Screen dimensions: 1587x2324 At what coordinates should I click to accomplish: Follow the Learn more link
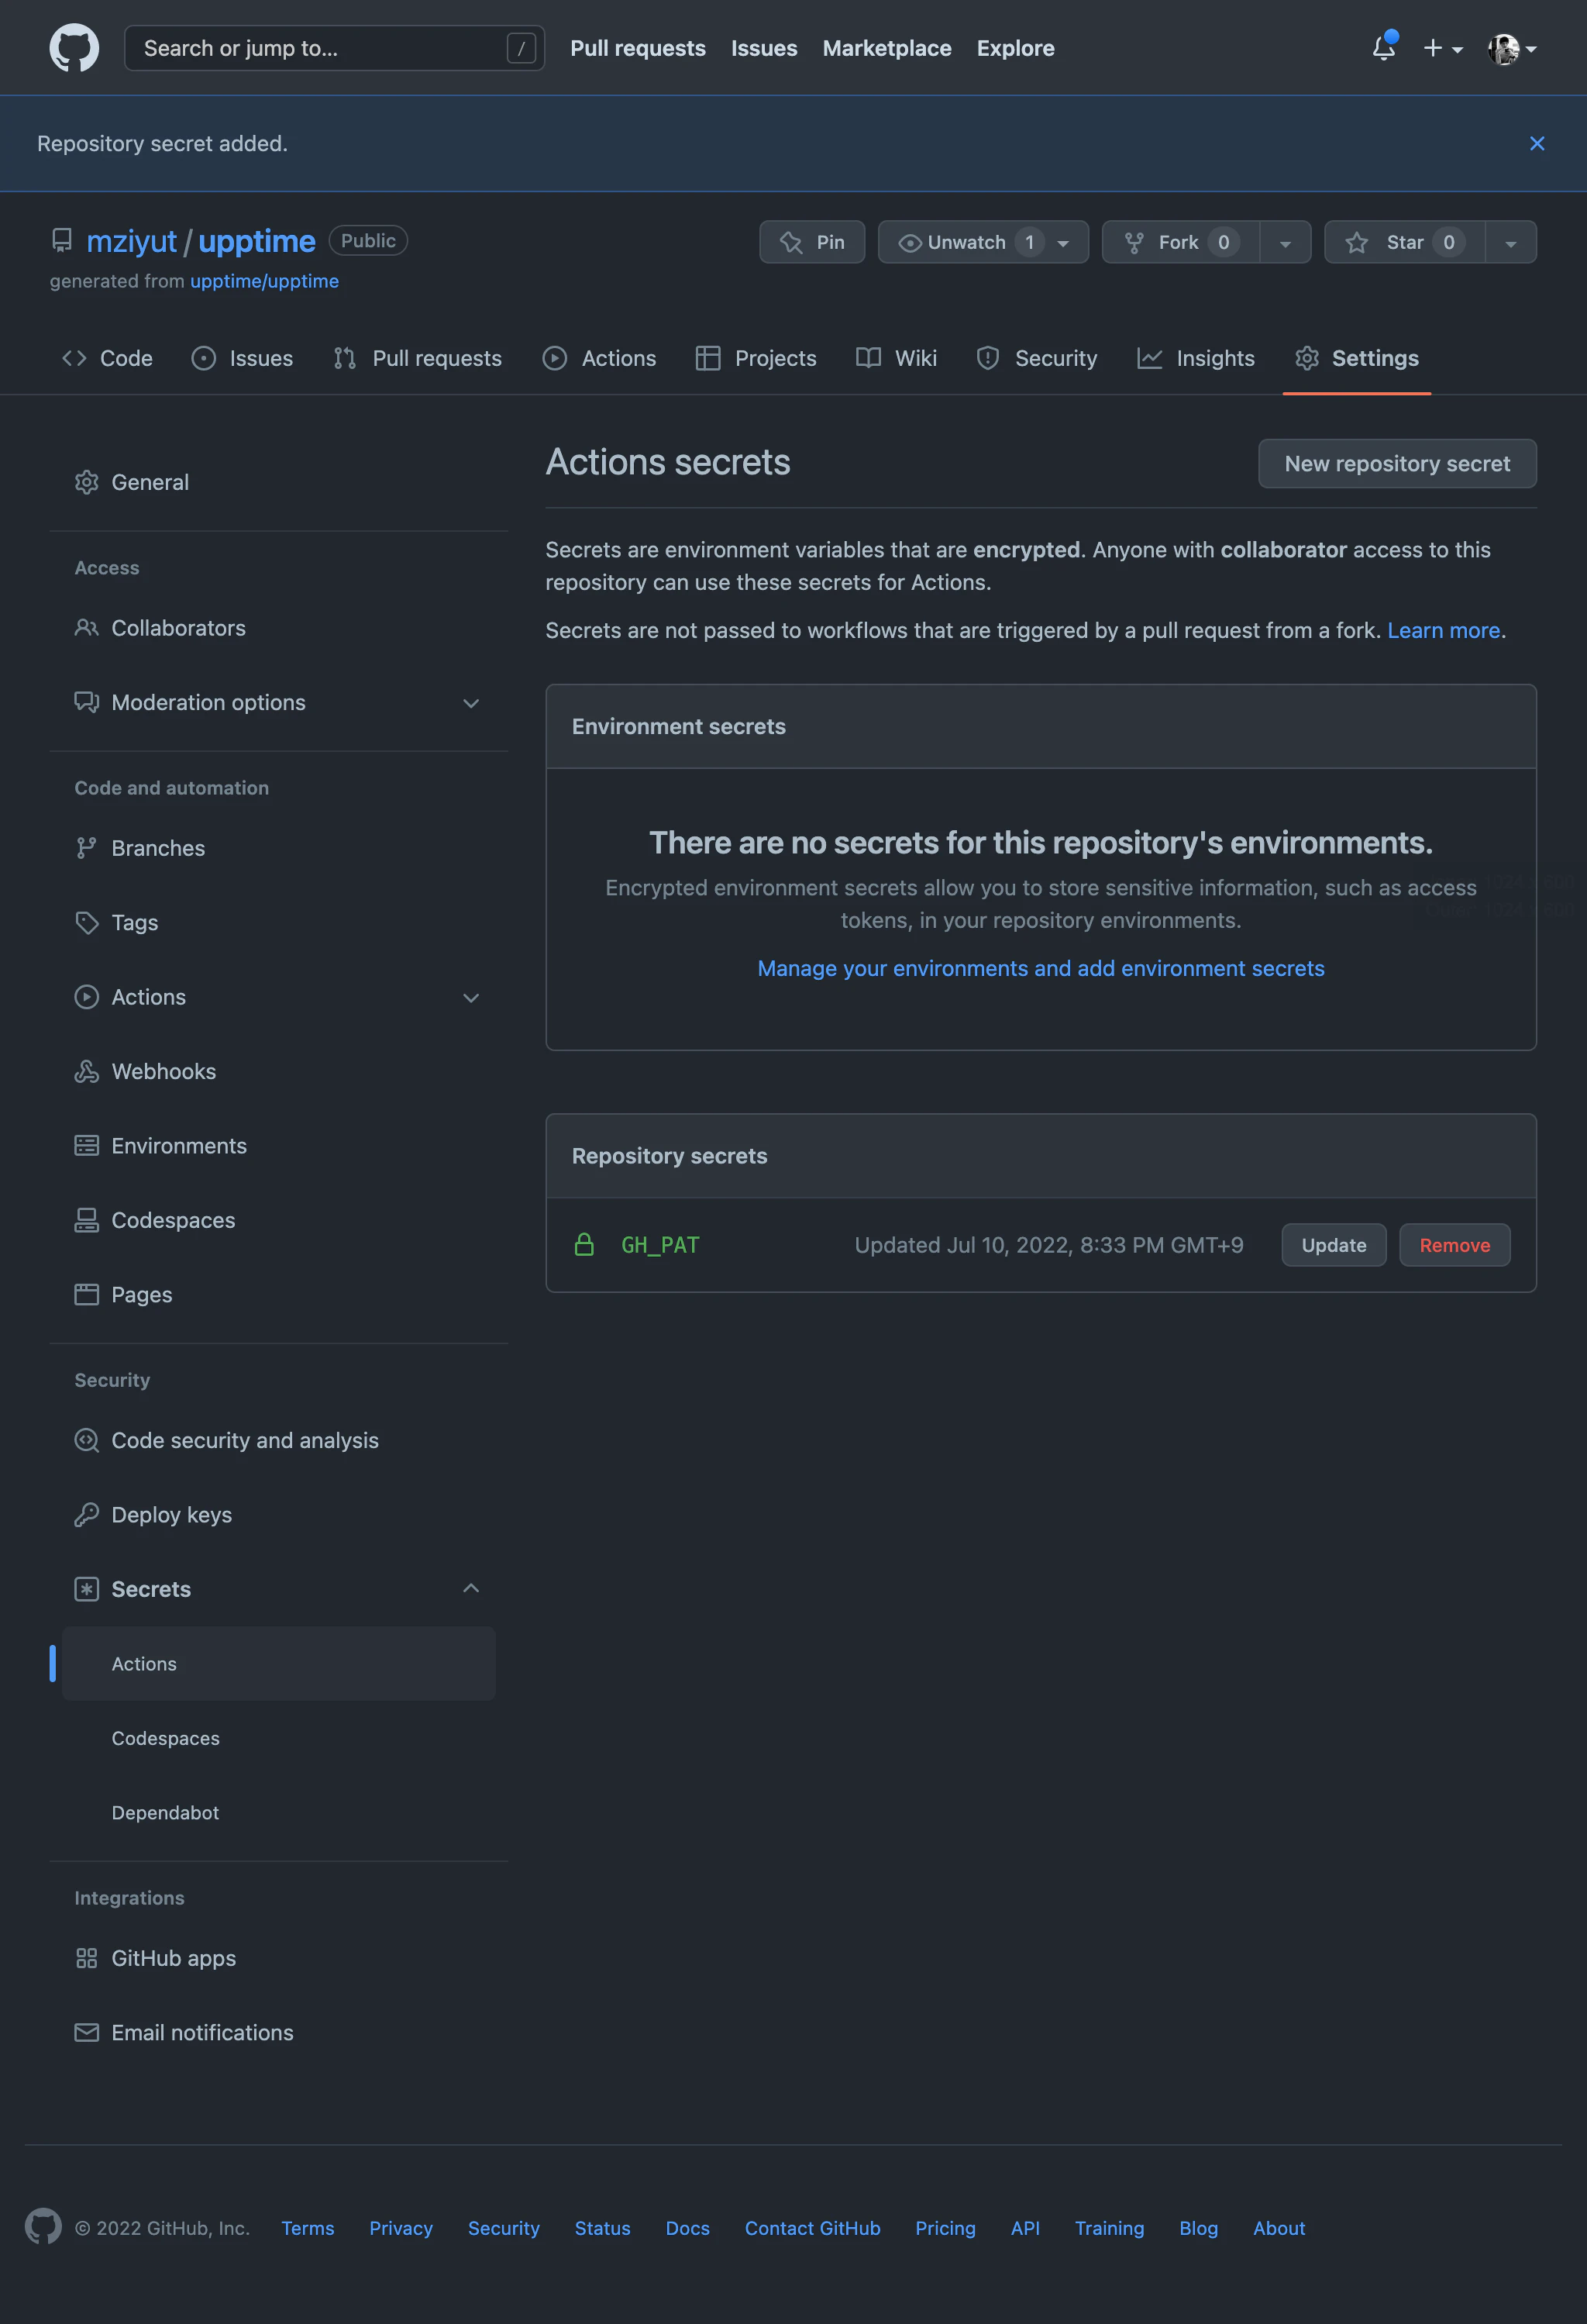(1443, 630)
